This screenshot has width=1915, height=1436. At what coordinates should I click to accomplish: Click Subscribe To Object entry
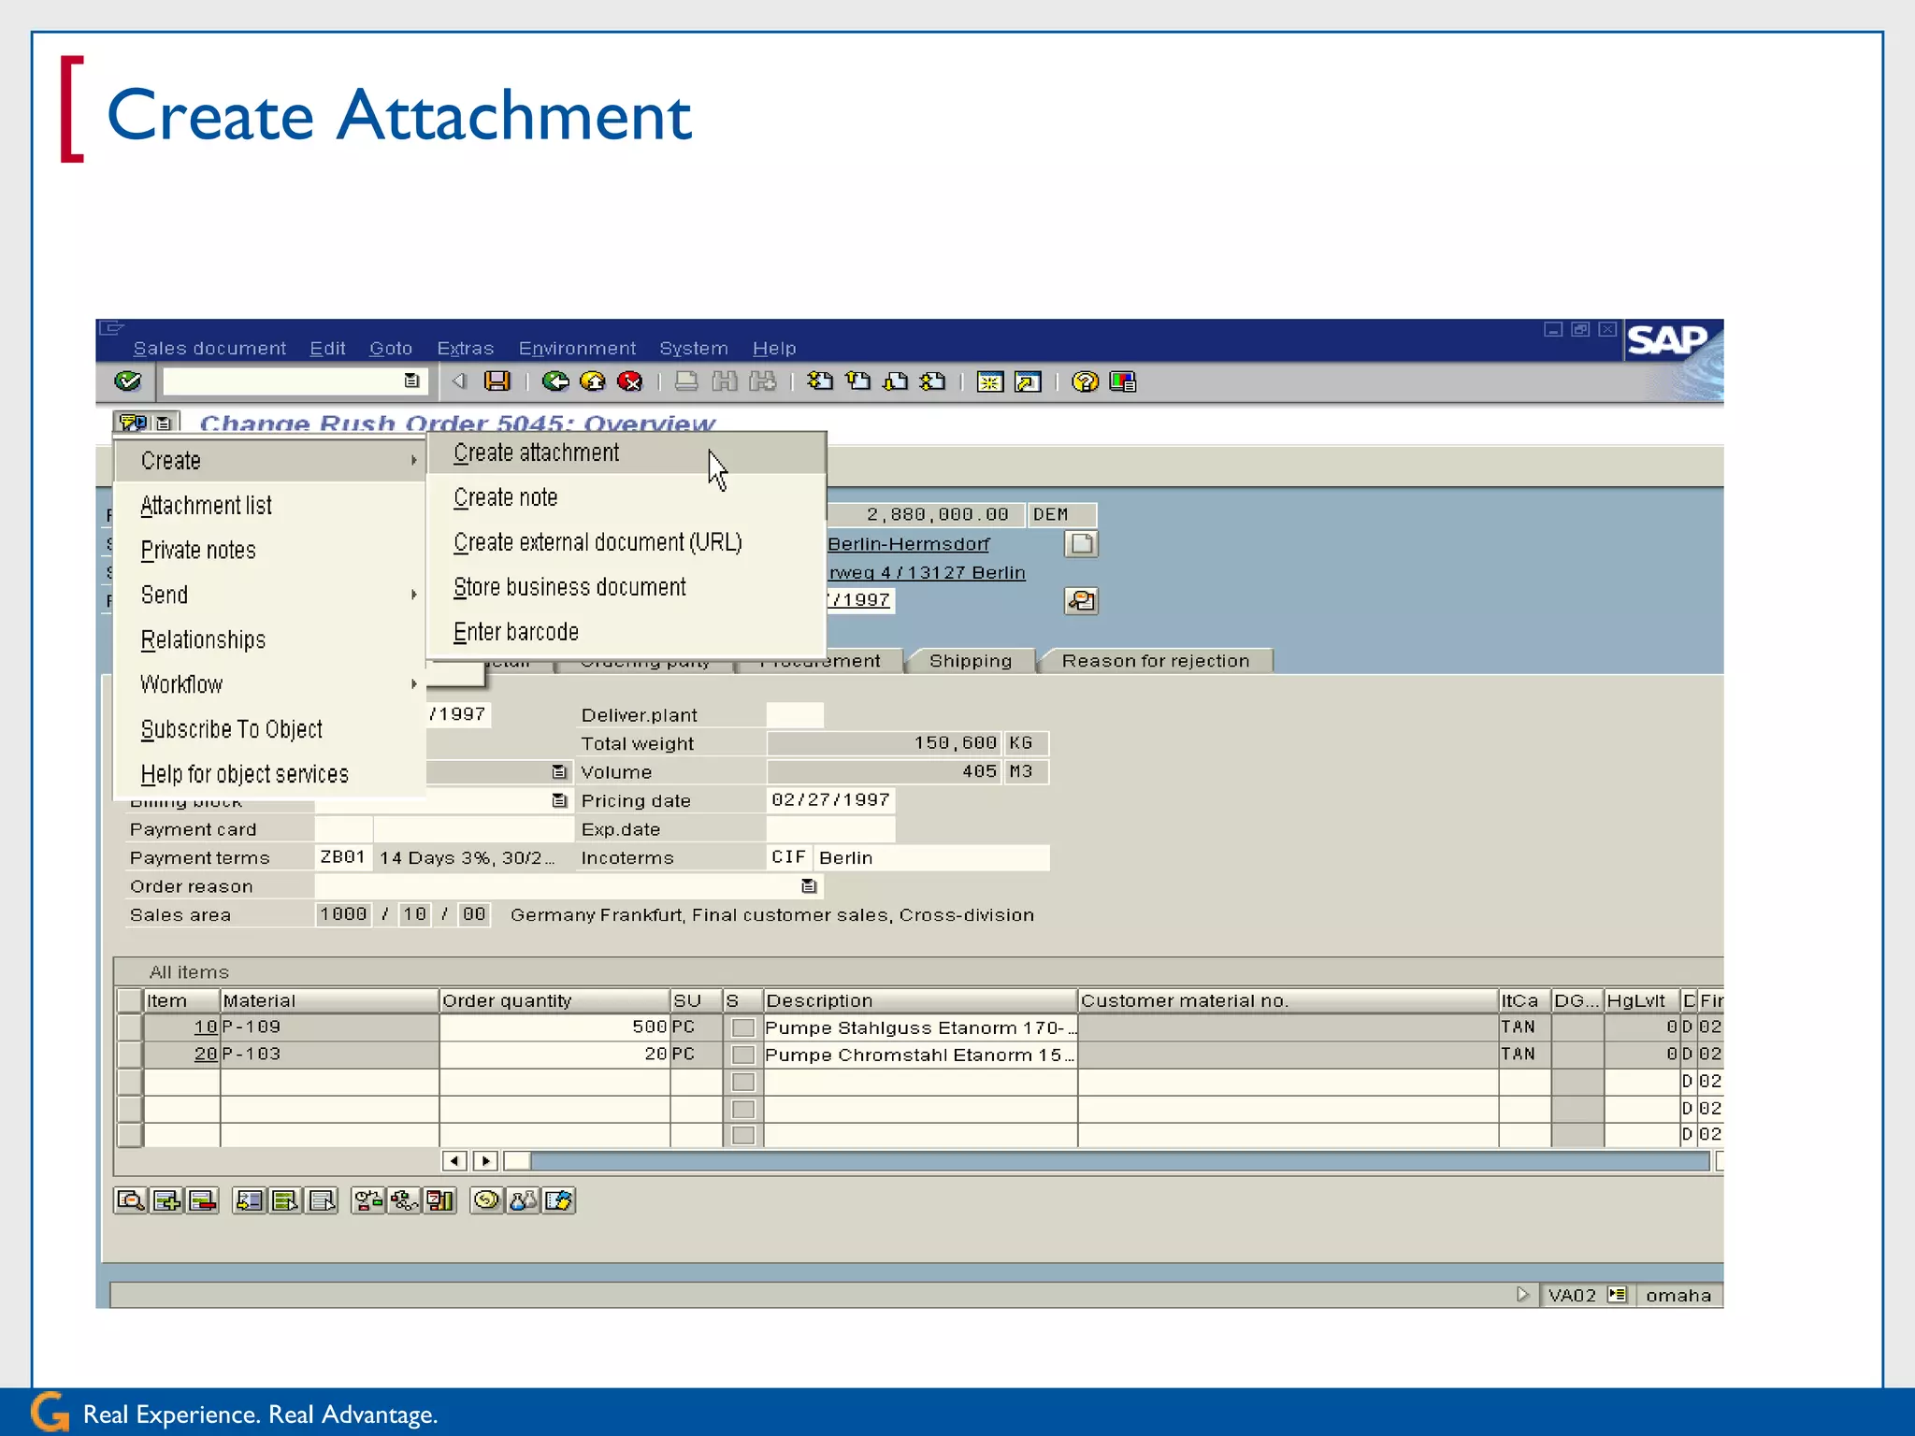[x=269, y=729]
